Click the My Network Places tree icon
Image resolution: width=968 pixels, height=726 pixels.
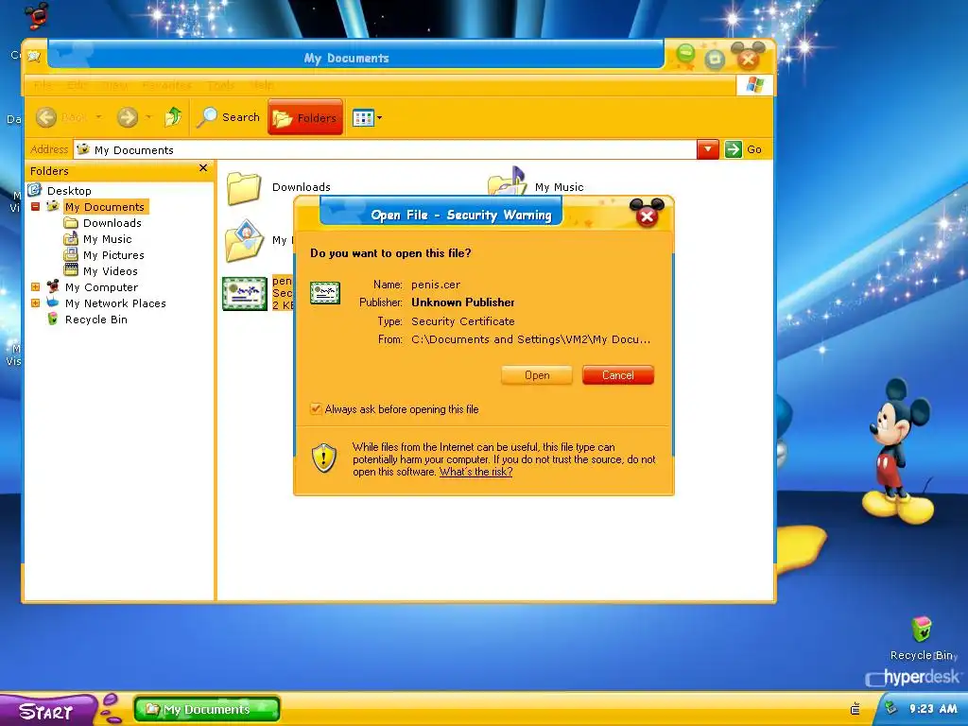(x=53, y=303)
